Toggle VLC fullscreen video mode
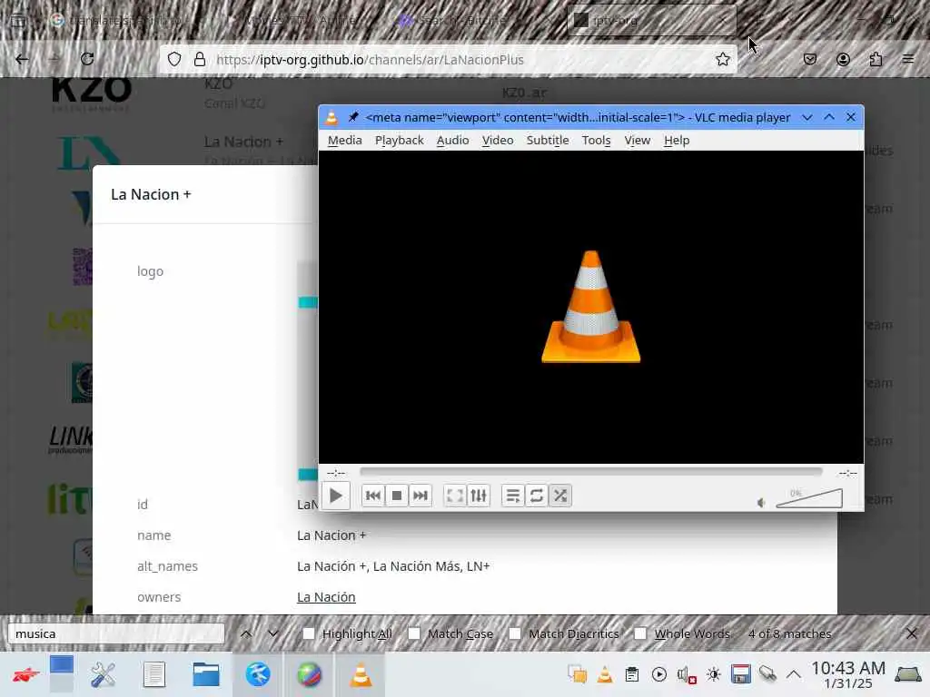This screenshot has height=697, width=930. pos(455,496)
